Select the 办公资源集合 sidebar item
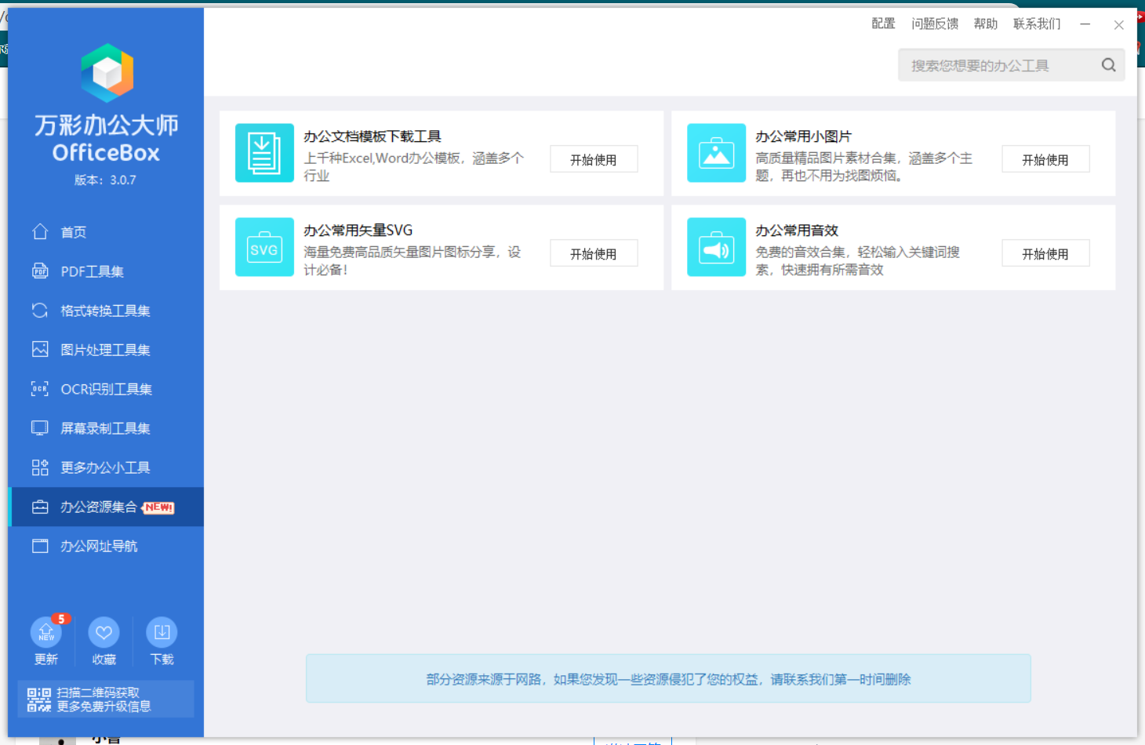Screen dimensions: 1145x745 click(106, 507)
